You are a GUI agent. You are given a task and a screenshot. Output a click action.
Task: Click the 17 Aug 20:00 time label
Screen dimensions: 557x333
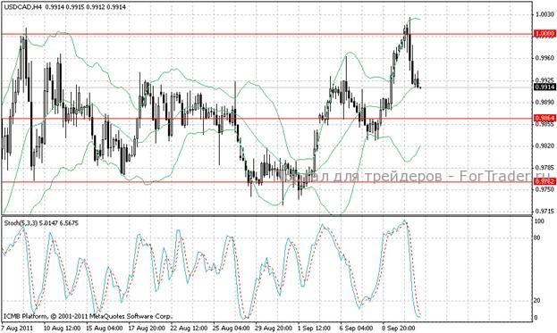pyautogui.click(x=147, y=328)
